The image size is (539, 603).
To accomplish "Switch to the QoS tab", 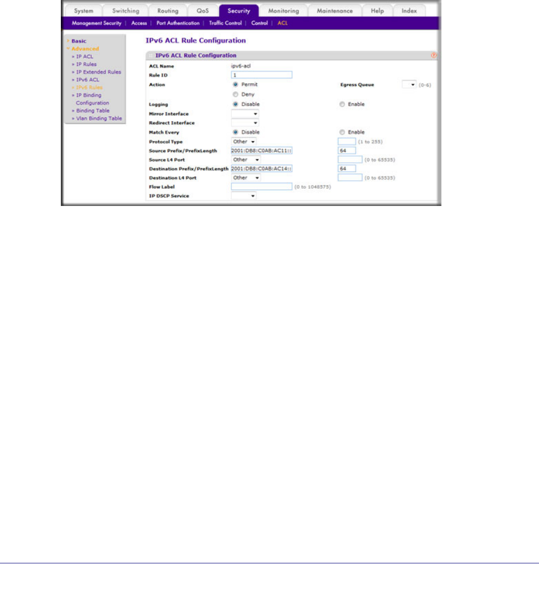I will (x=203, y=11).
